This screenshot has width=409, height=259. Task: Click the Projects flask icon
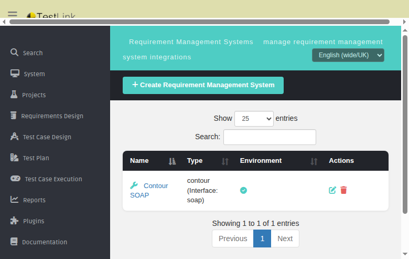click(x=14, y=95)
